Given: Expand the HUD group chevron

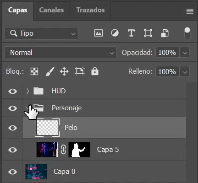Looking at the screenshot, I should tap(27, 91).
